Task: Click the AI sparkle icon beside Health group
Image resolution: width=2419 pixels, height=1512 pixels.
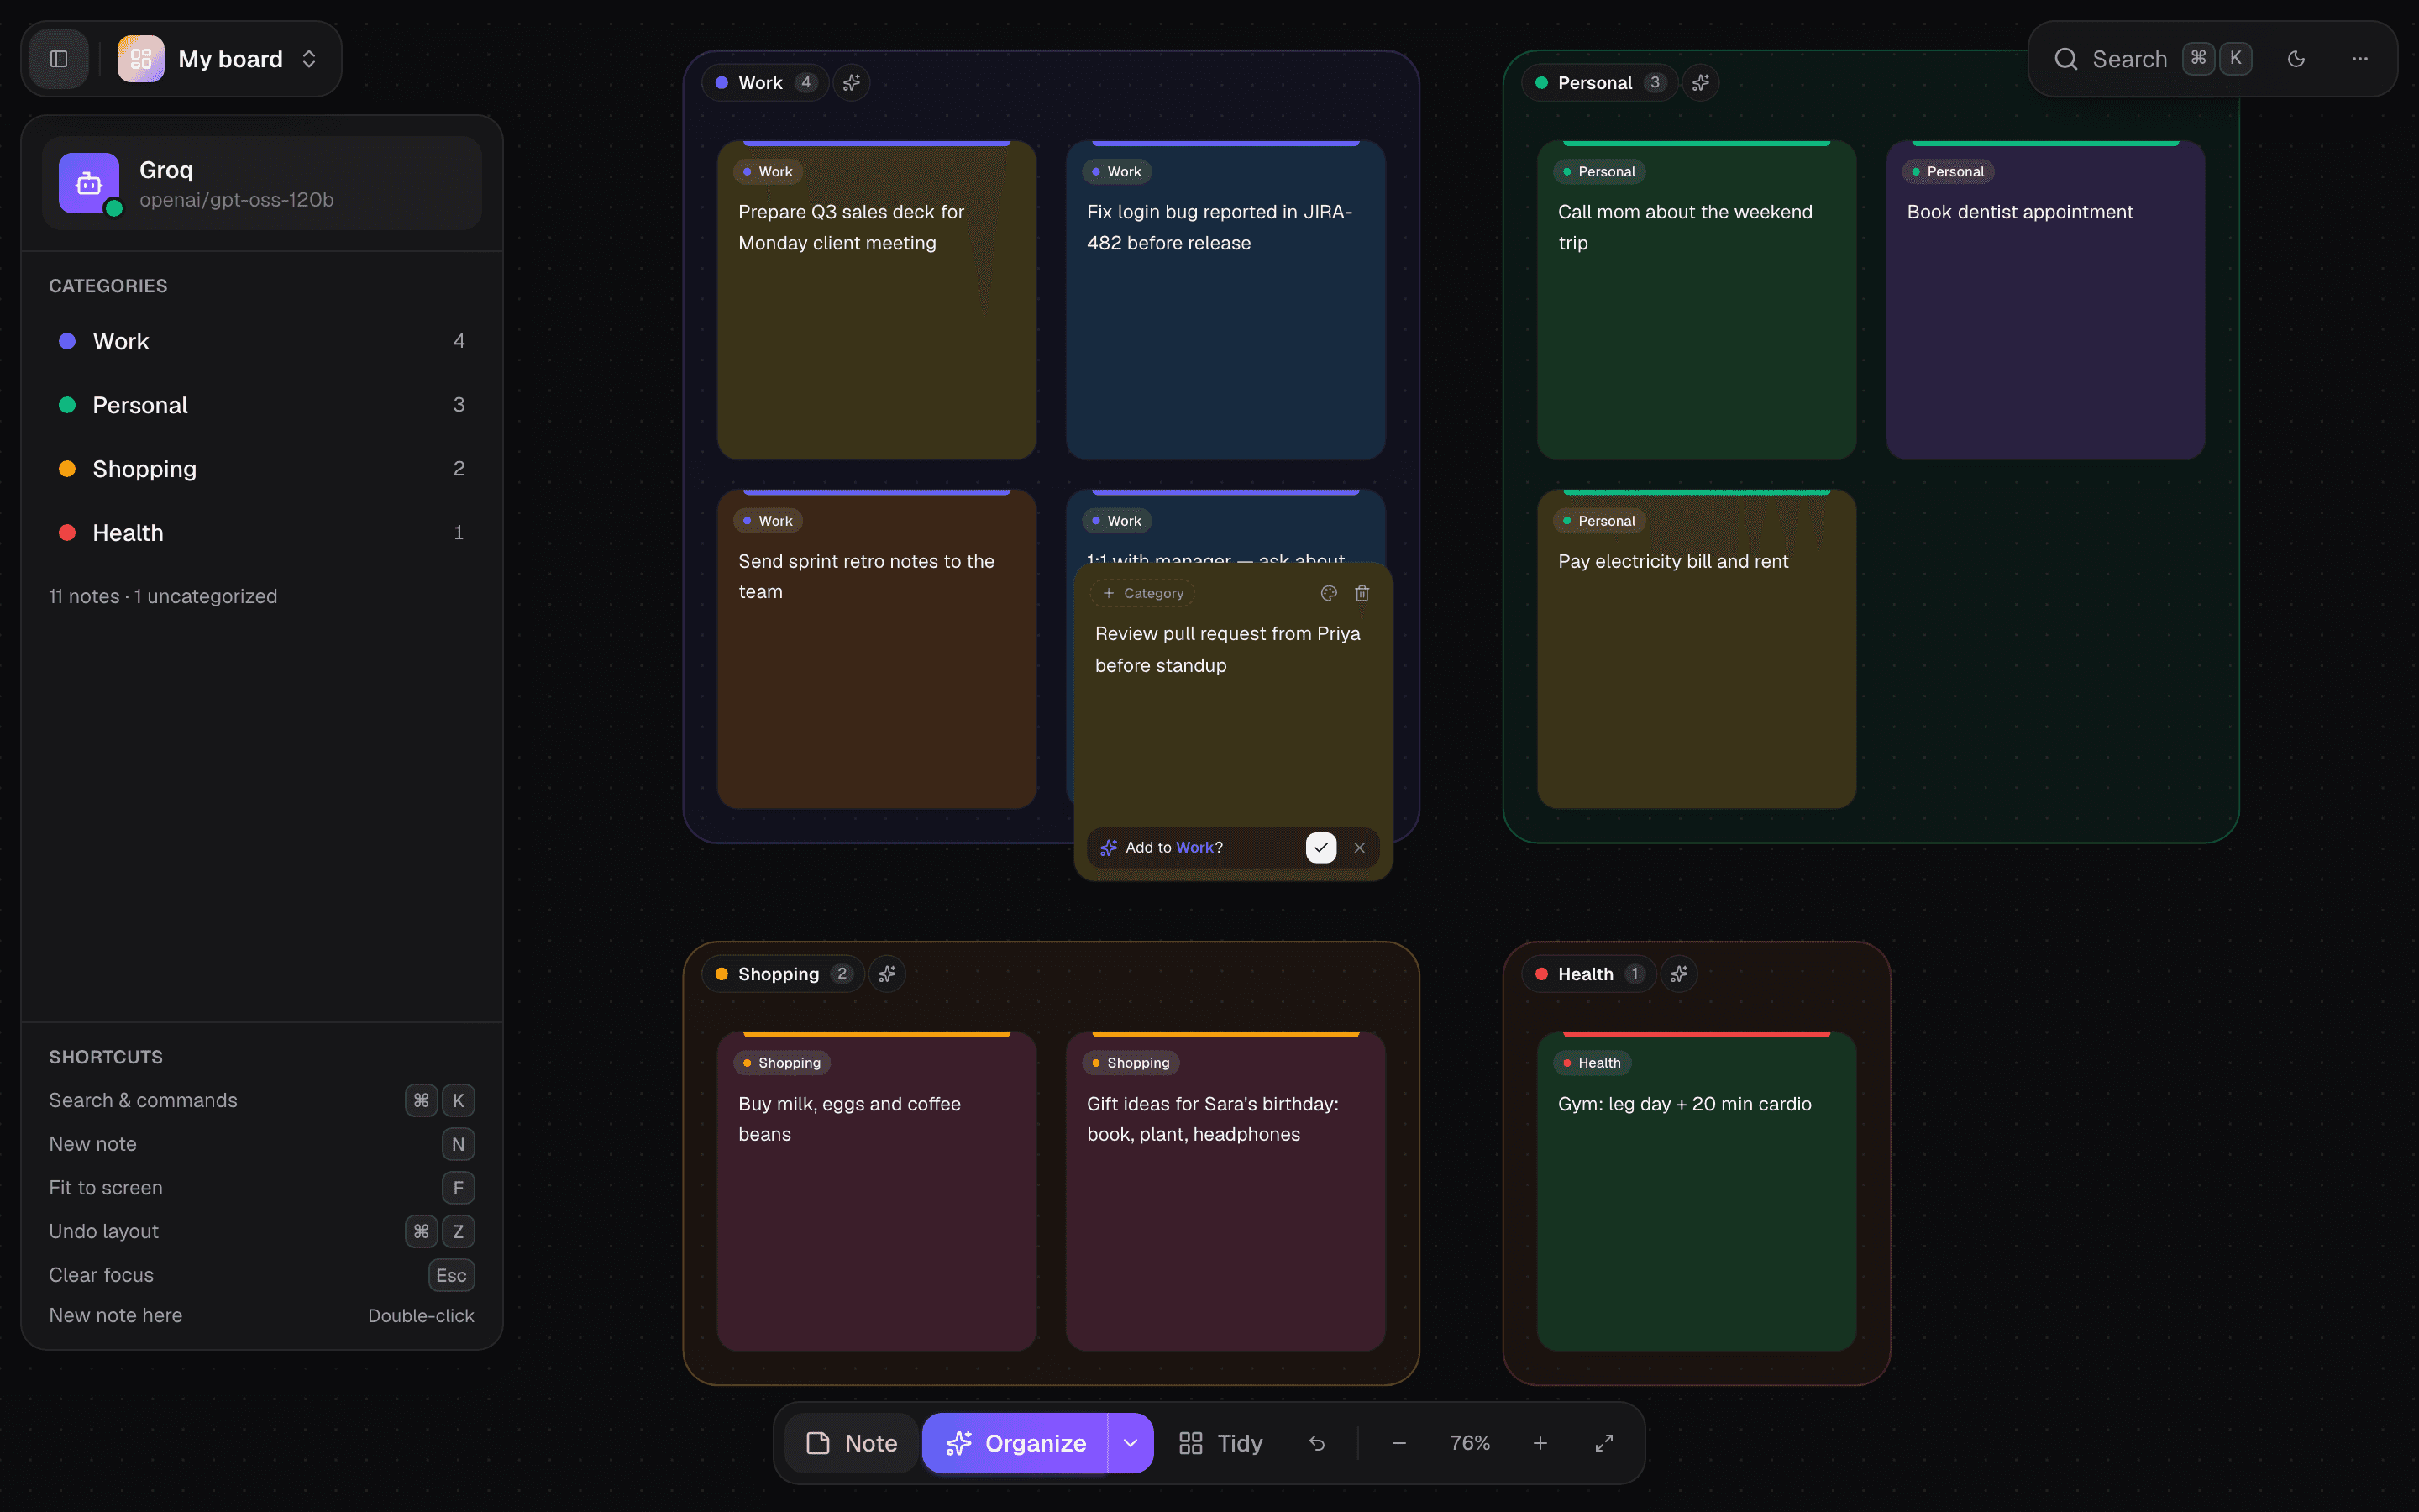Action: tap(1679, 974)
